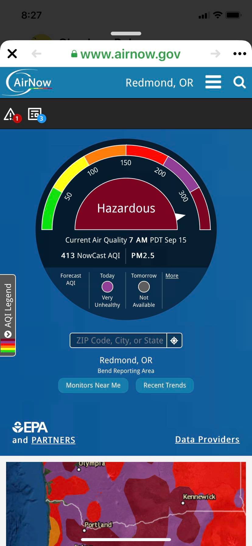Close the in-app browser with X

pyautogui.click(x=12, y=54)
